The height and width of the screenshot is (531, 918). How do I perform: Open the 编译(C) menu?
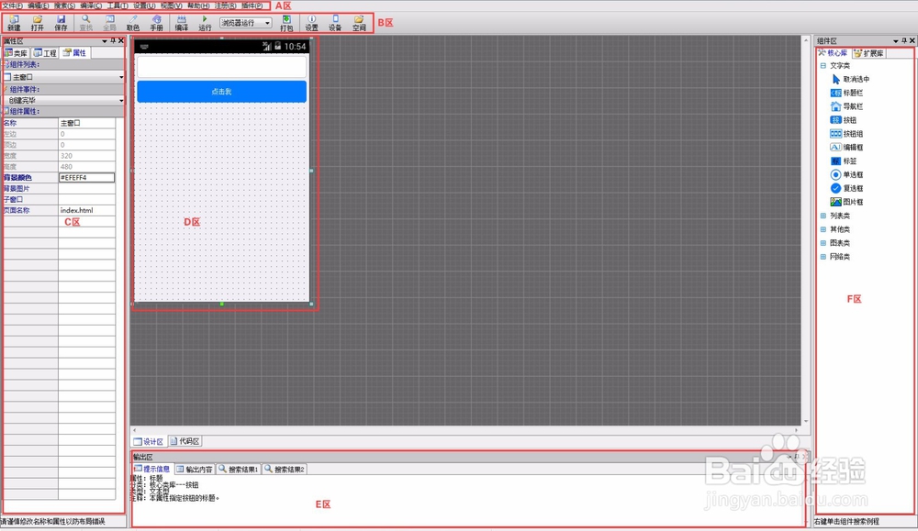[91, 6]
